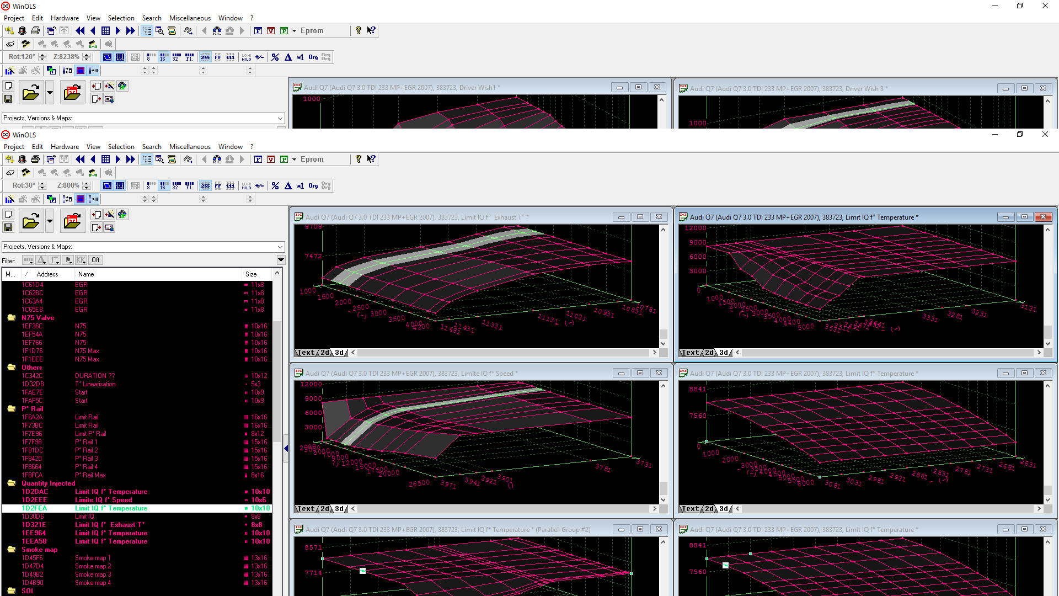Click the Off filter button
This screenshot has width=1059, height=596.
(95, 260)
